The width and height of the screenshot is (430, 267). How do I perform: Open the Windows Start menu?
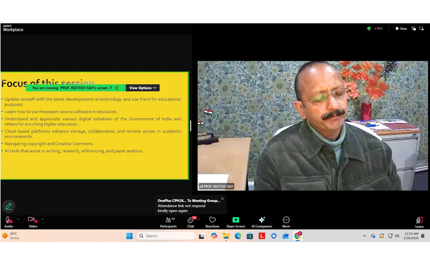[x=129, y=236]
